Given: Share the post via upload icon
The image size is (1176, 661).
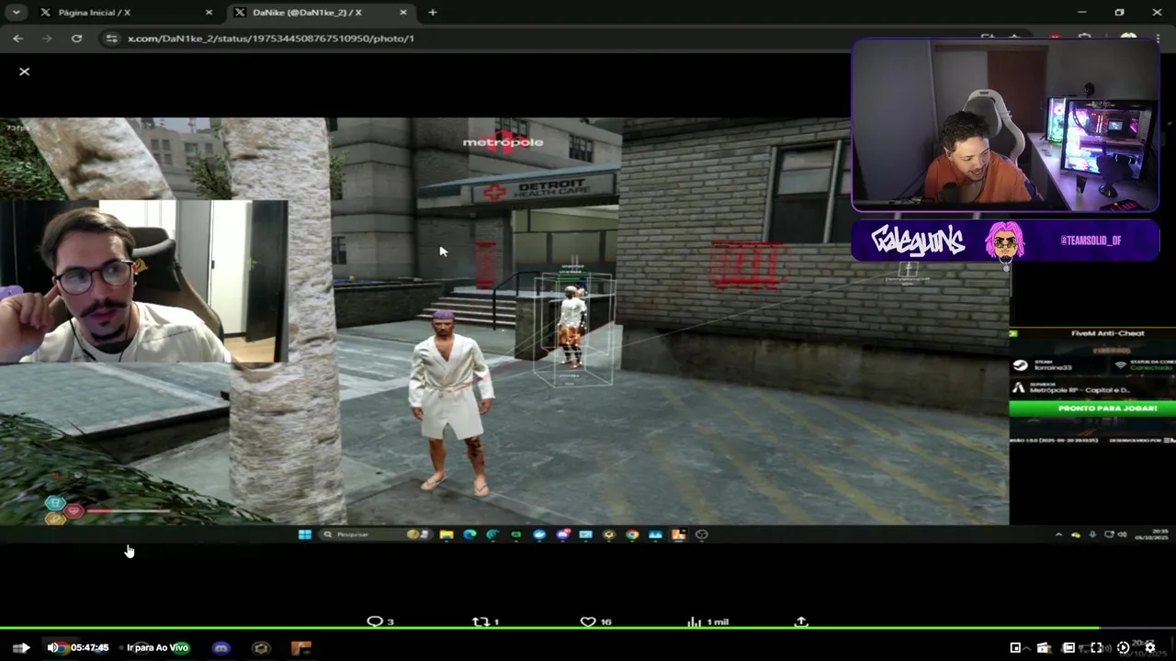Looking at the screenshot, I should tap(801, 622).
